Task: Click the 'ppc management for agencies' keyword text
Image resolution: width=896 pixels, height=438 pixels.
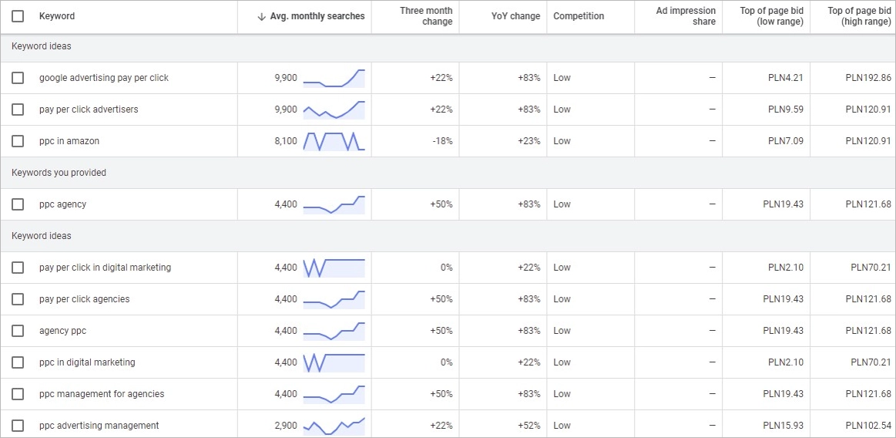Action: coord(102,394)
